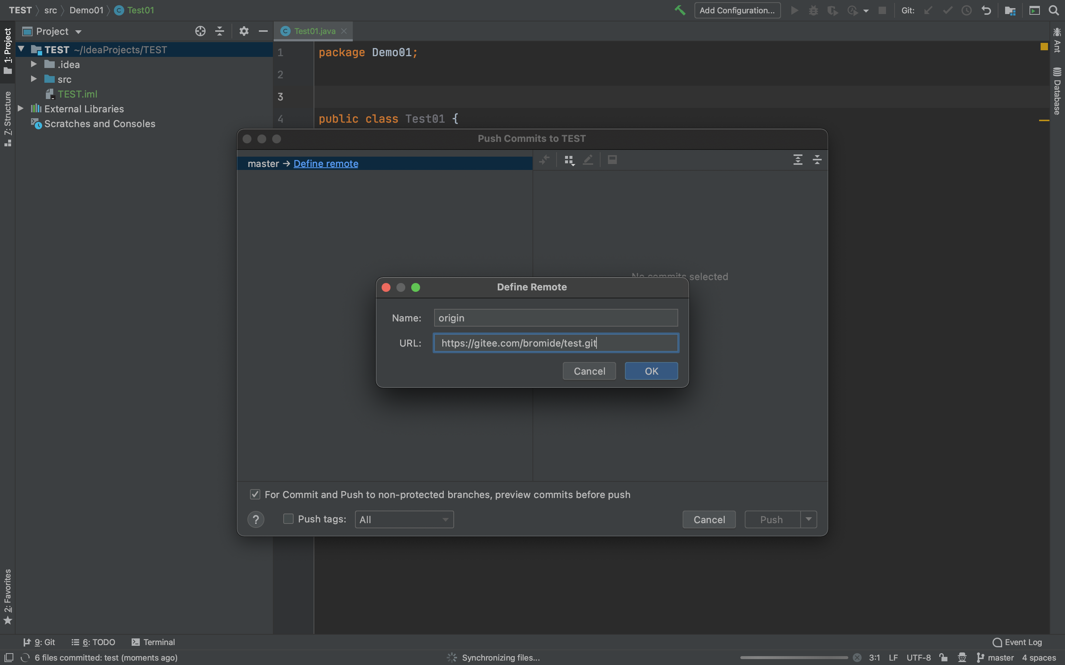The height and width of the screenshot is (665, 1065).
Task: Open run with profiler dropdown arrow
Action: 866,11
